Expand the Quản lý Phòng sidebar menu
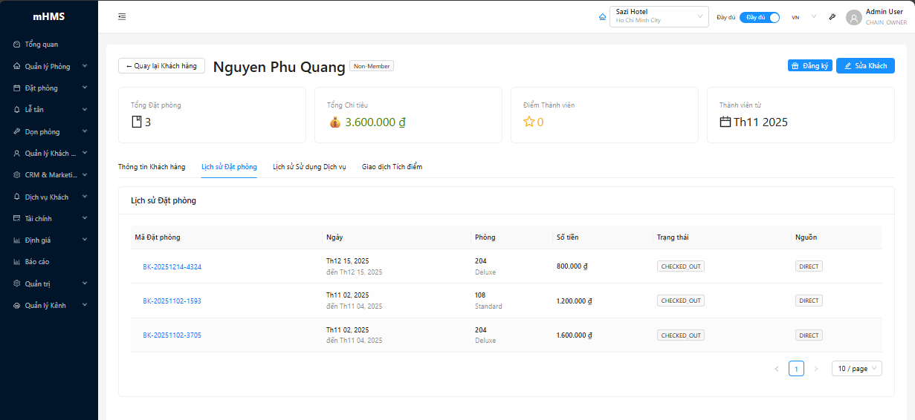915x420 pixels. (49, 66)
